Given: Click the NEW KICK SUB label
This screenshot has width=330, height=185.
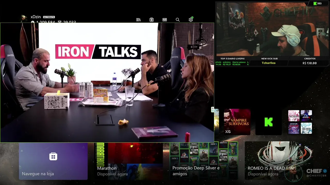Looking at the screenshot, I should 269,59.
